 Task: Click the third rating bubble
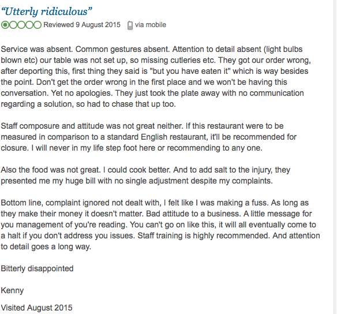tap(21, 25)
